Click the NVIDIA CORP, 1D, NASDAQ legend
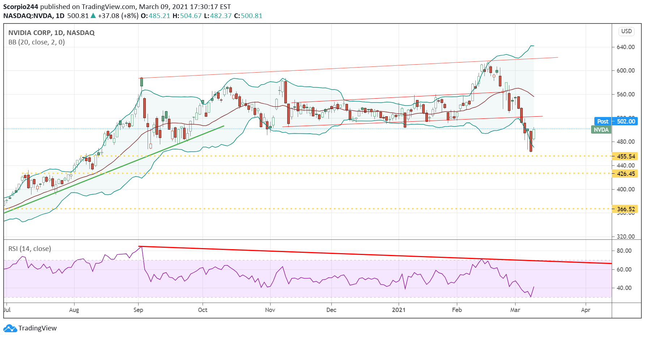The width and height of the screenshot is (645, 338). point(51,33)
